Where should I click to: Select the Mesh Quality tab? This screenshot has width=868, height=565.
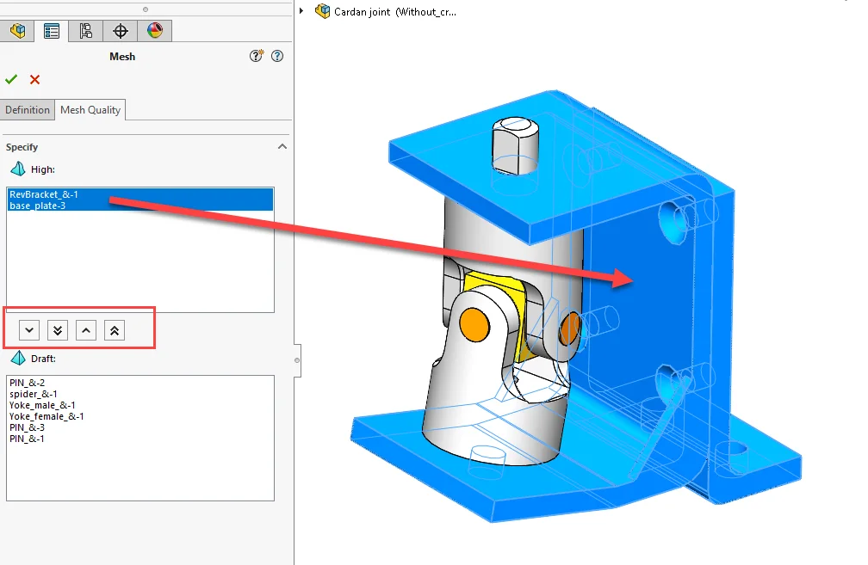click(90, 109)
